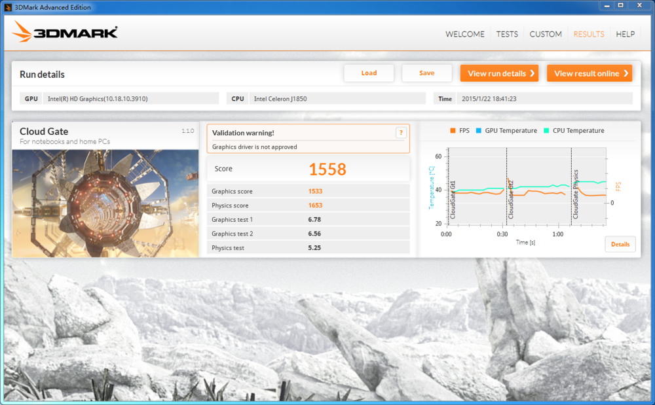Click the 3DMark logo

tap(65, 32)
